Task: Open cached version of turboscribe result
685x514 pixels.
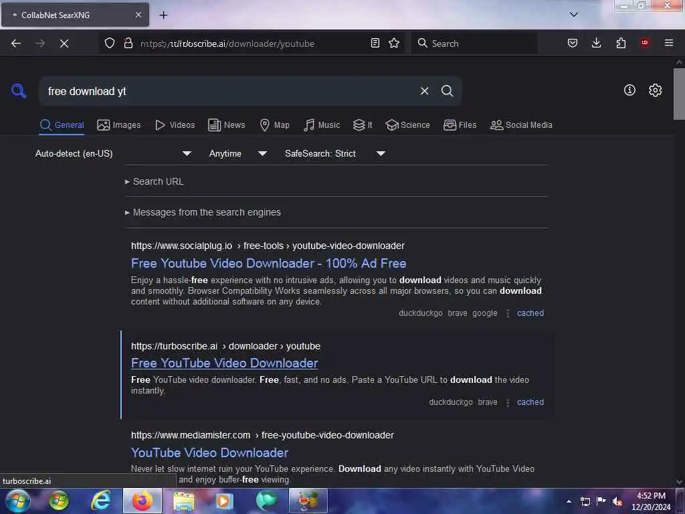Action: [530, 402]
